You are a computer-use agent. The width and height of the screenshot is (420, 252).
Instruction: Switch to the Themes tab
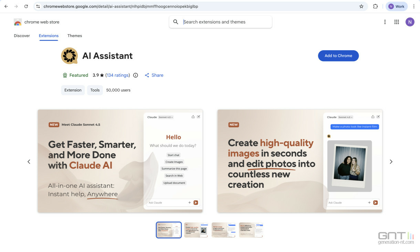75,36
